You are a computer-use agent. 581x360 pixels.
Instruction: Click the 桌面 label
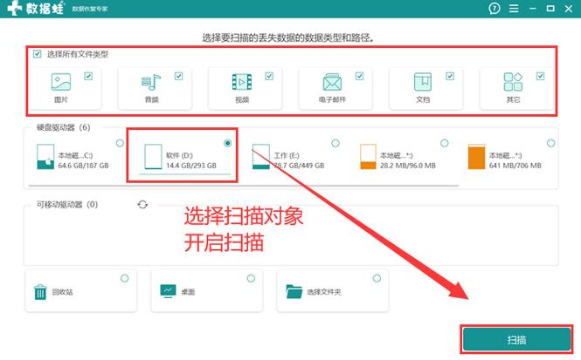188,292
